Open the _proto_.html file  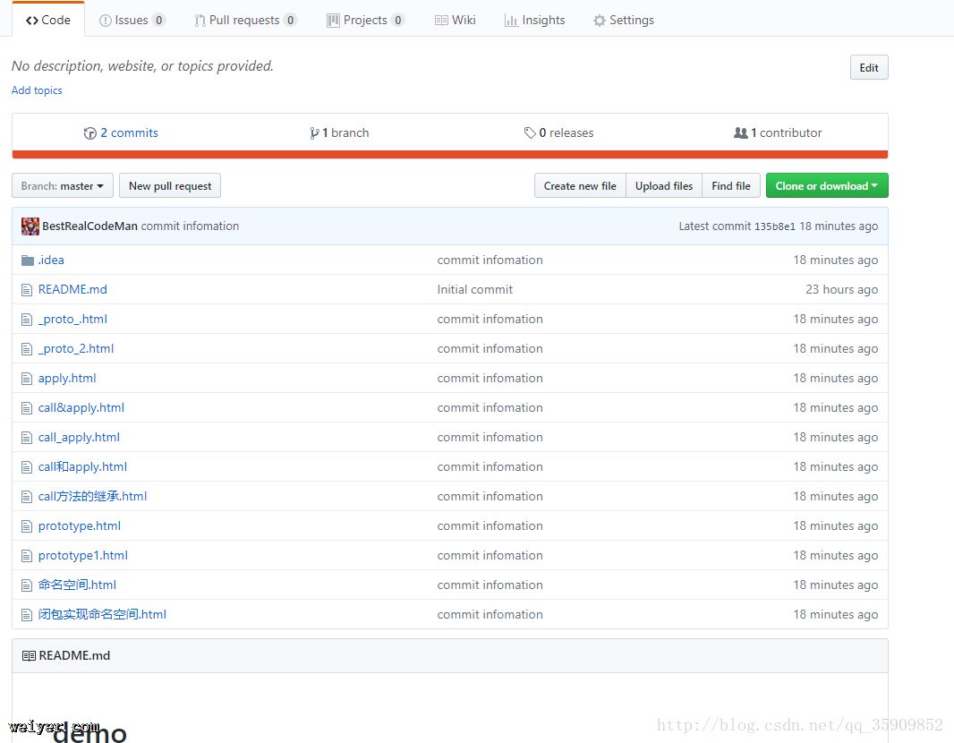point(72,319)
